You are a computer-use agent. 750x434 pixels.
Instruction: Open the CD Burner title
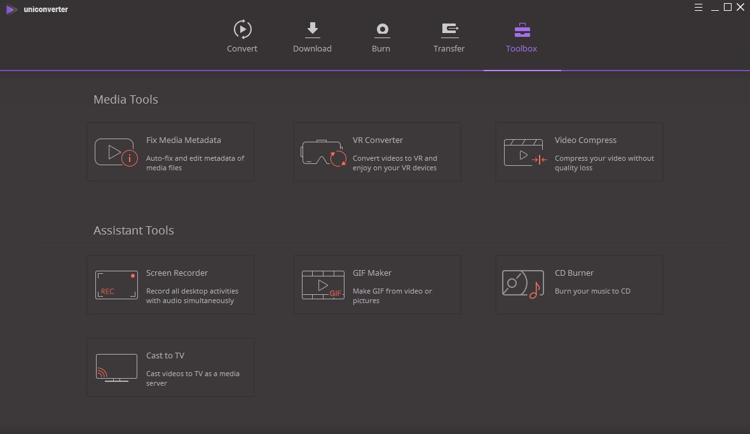tap(574, 273)
